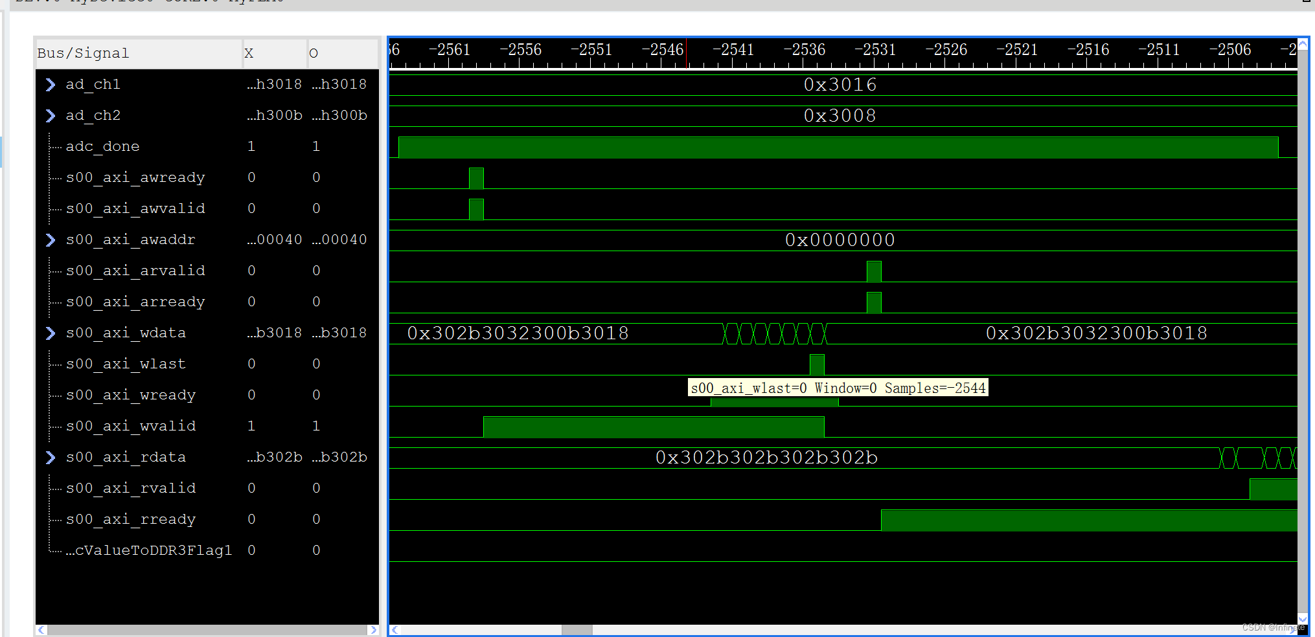Select the s00_axi_rvalid signal
Image resolution: width=1315 pixels, height=637 pixels.
(x=130, y=488)
